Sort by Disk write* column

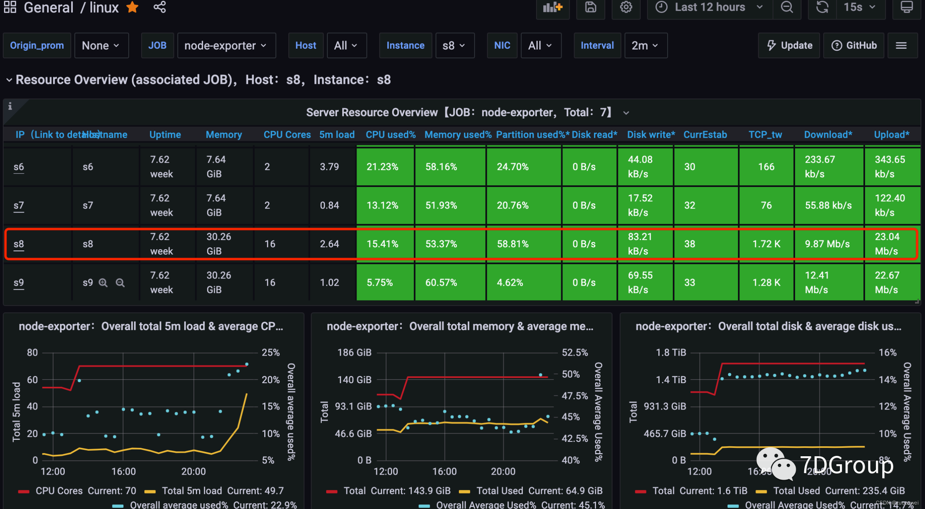(x=651, y=135)
